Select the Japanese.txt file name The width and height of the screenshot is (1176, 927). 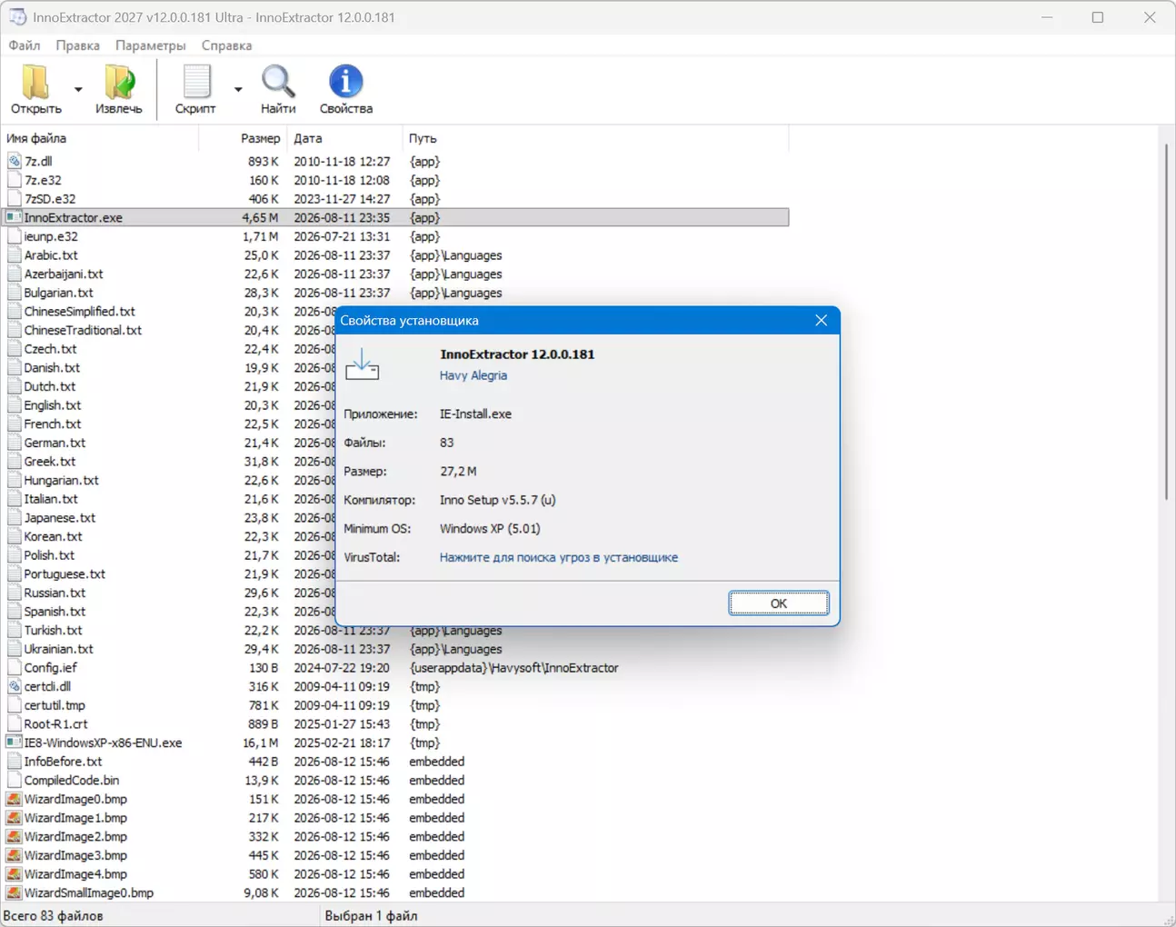tap(60, 518)
